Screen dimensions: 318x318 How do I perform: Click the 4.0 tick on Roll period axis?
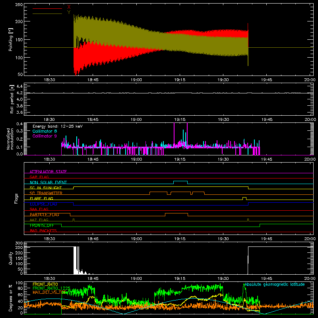click(19, 99)
